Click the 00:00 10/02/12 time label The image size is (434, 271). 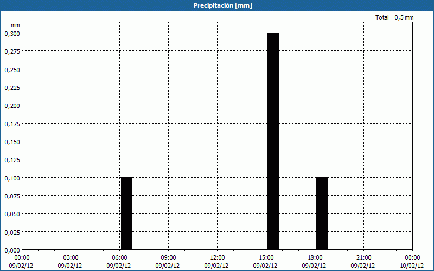(x=412, y=262)
